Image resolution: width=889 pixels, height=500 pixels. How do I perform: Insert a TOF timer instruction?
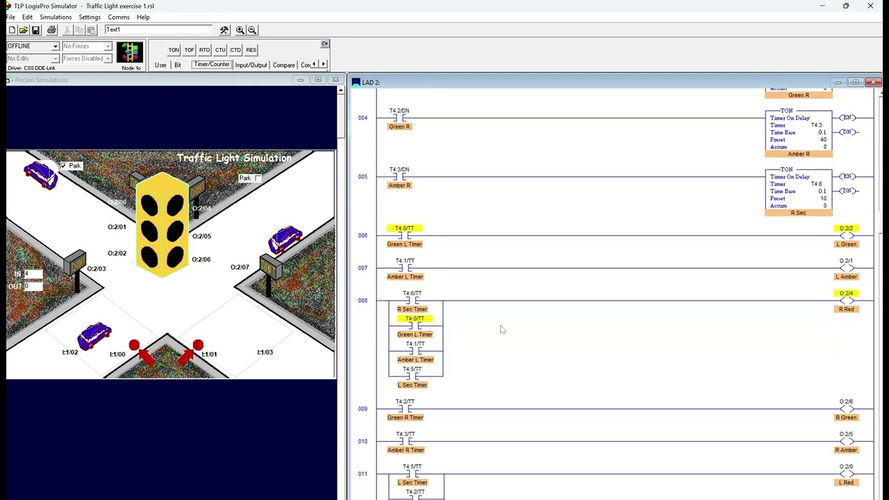tap(189, 50)
